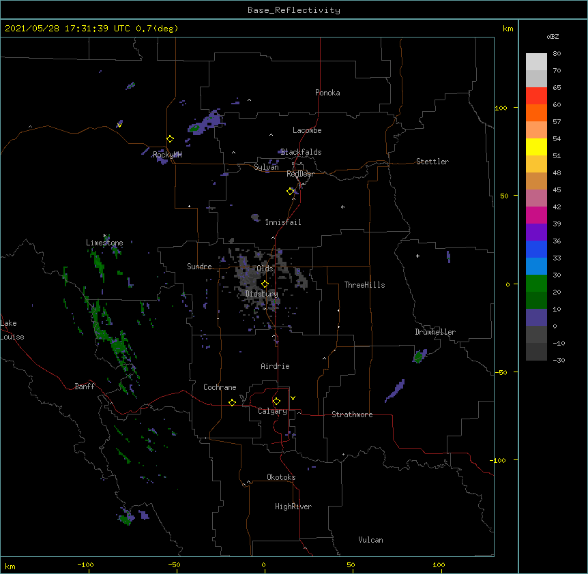
Task: Select the Didsbury label
Action: (x=261, y=294)
